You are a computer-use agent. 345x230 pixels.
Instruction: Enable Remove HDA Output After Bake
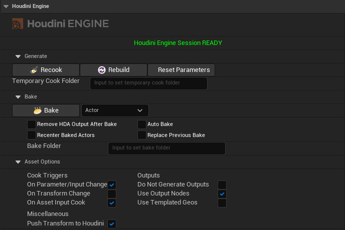[x=32, y=124]
